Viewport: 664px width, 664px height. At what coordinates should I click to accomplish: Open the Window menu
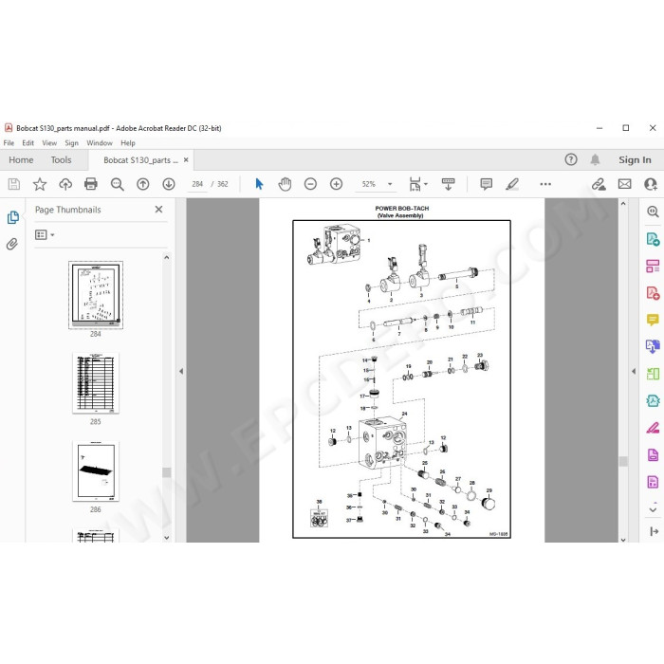coord(100,143)
